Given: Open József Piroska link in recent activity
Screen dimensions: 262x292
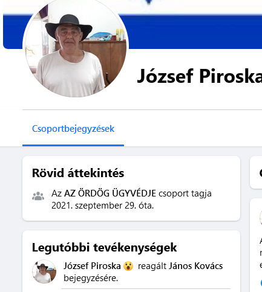Looking at the screenshot, I should click(92, 266).
